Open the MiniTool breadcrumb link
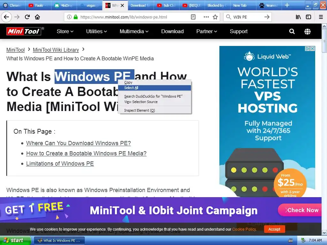The width and height of the screenshot is (327, 245). point(15,50)
